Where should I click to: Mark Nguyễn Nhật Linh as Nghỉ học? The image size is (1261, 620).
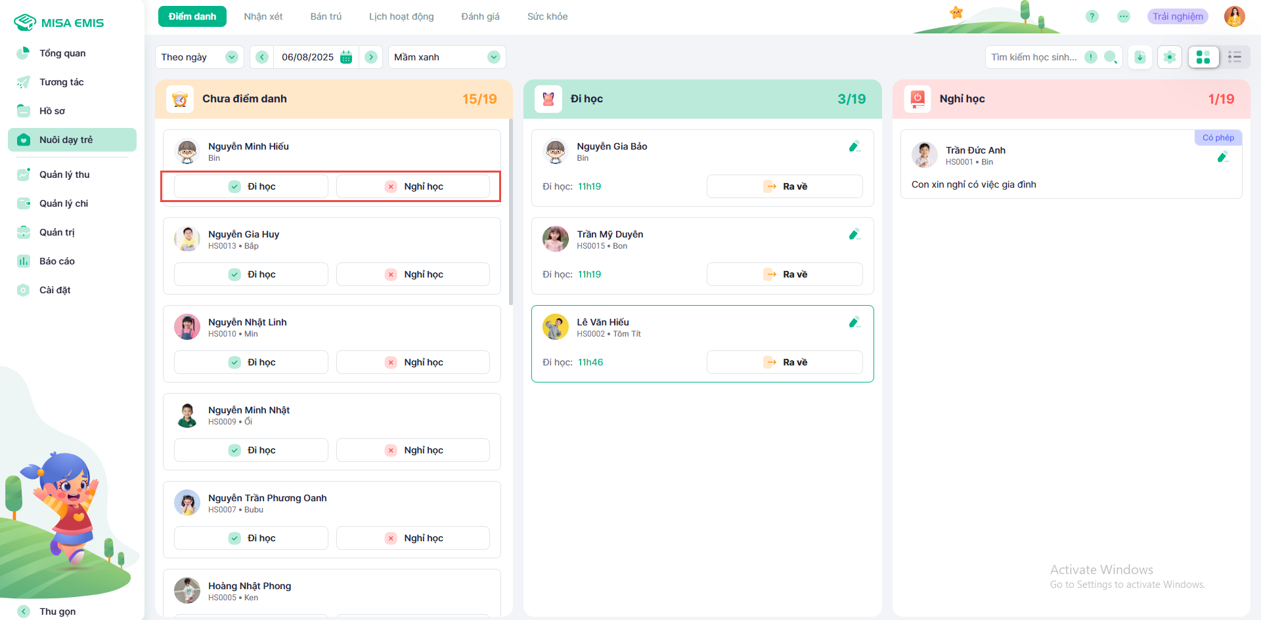[x=413, y=362]
